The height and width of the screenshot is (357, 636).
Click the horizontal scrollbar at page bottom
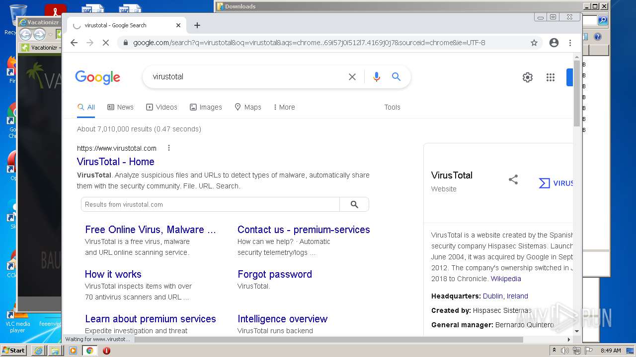coord(328,340)
